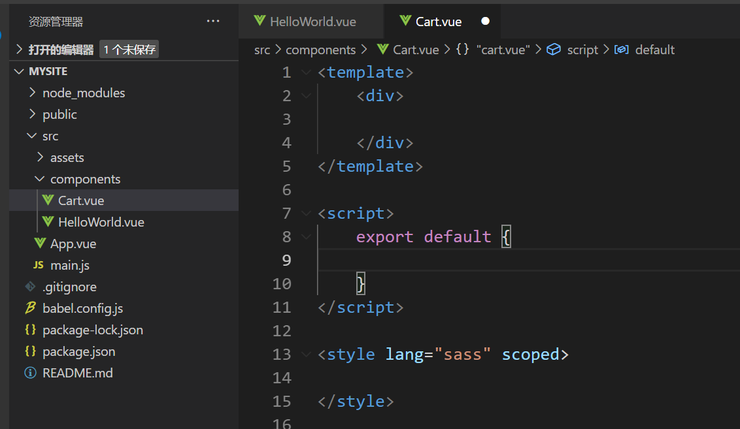The width and height of the screenshot is (740, 429).
Task: Click the script breadcrumb segment
Action: click(582, 50)
